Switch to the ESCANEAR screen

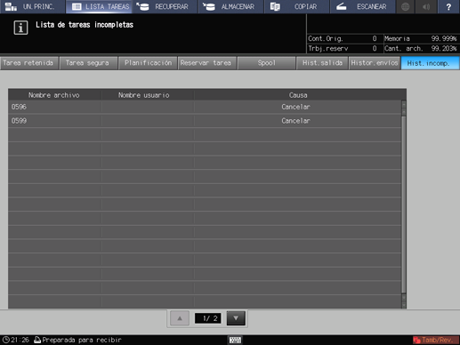pos(363,6)
